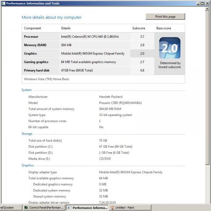Click the System section heading
The width and height of the screenshot is (211, 211).
(26, 90)
